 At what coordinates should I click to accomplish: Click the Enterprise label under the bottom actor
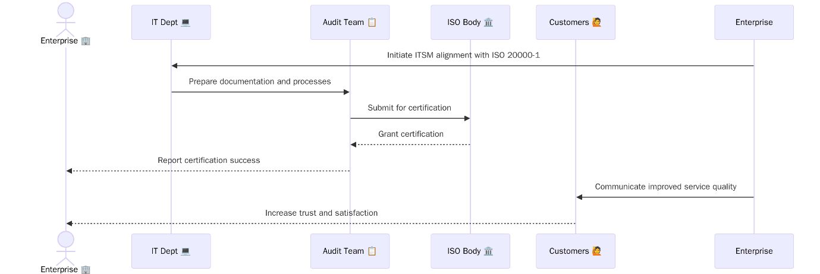[x=65, y=269]
